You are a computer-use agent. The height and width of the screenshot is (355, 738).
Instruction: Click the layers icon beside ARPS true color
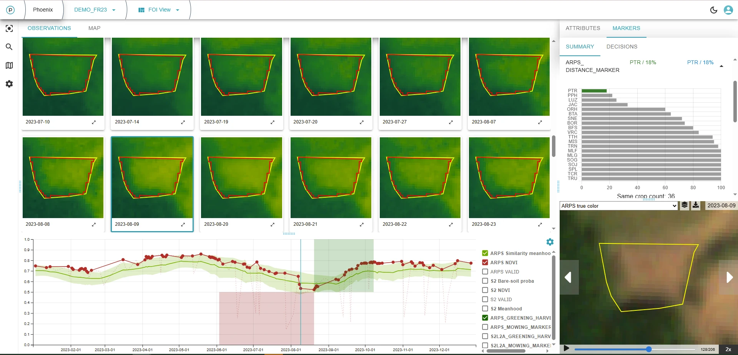[685, 205]
